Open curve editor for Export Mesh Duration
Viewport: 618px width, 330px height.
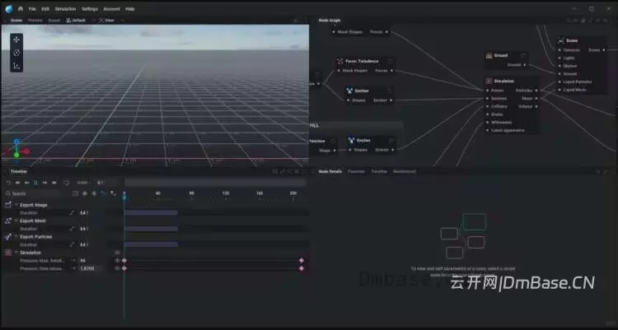[72, 229]
